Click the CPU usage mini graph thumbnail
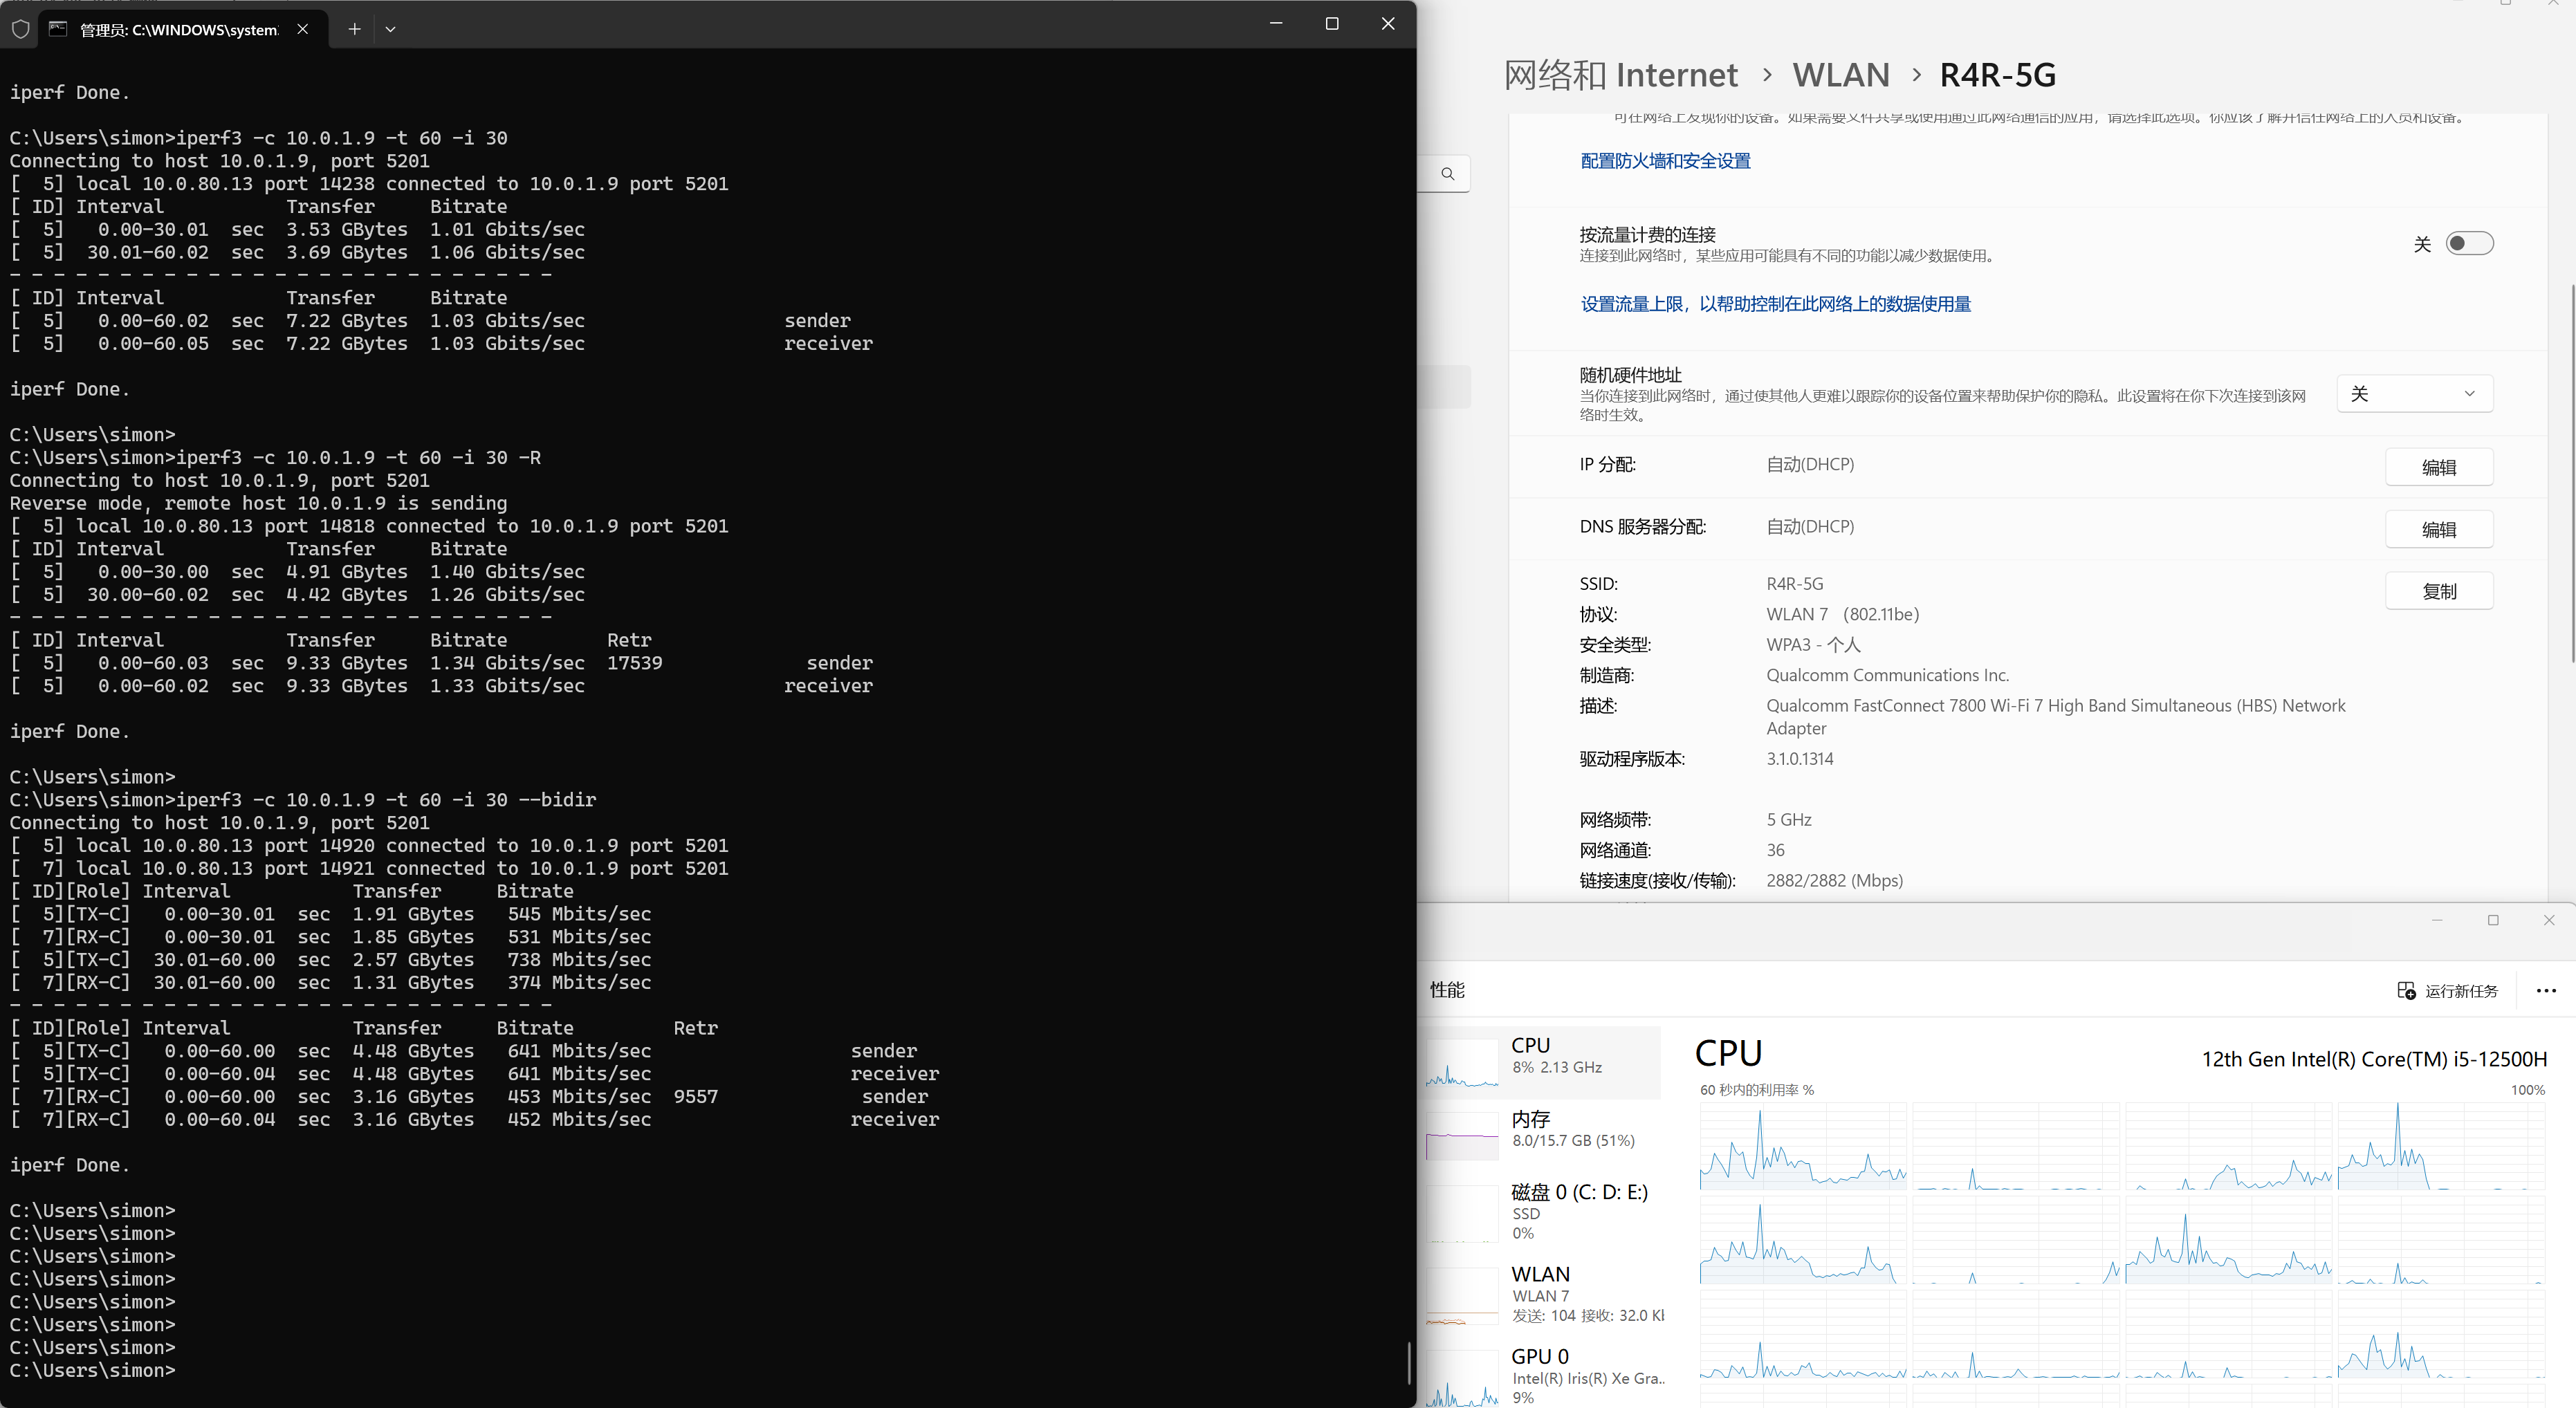The image size is (2576, 1408). tap(1462, 1064)
